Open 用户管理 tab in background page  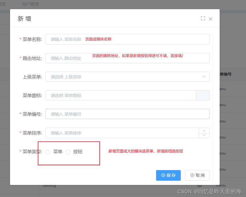click(30, 4)
